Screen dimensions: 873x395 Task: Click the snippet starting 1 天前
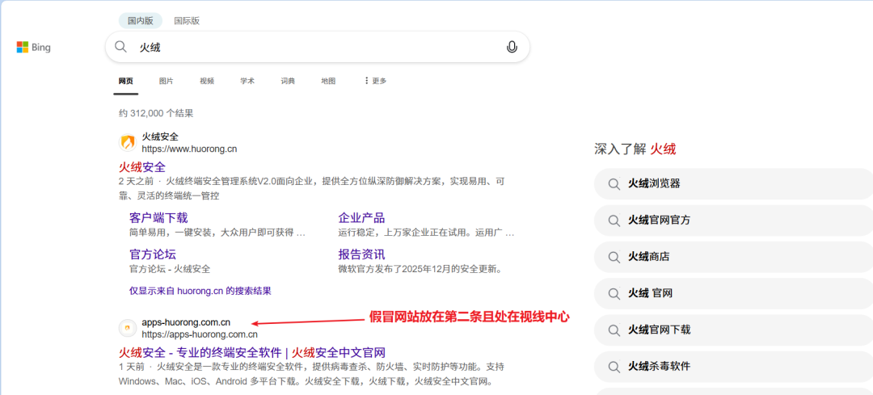pos(312,375)
